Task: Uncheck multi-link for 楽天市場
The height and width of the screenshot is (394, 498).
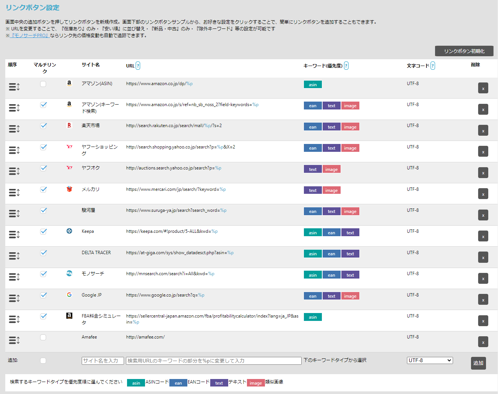Action: 43,126
